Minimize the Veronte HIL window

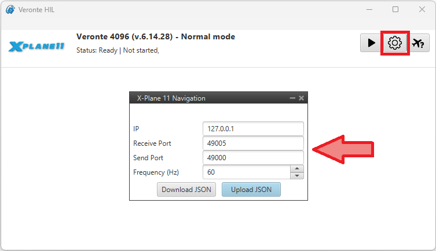click(369, 9)
